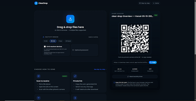
Task: Click the ClearDrop brand name text
Action: 43,3
